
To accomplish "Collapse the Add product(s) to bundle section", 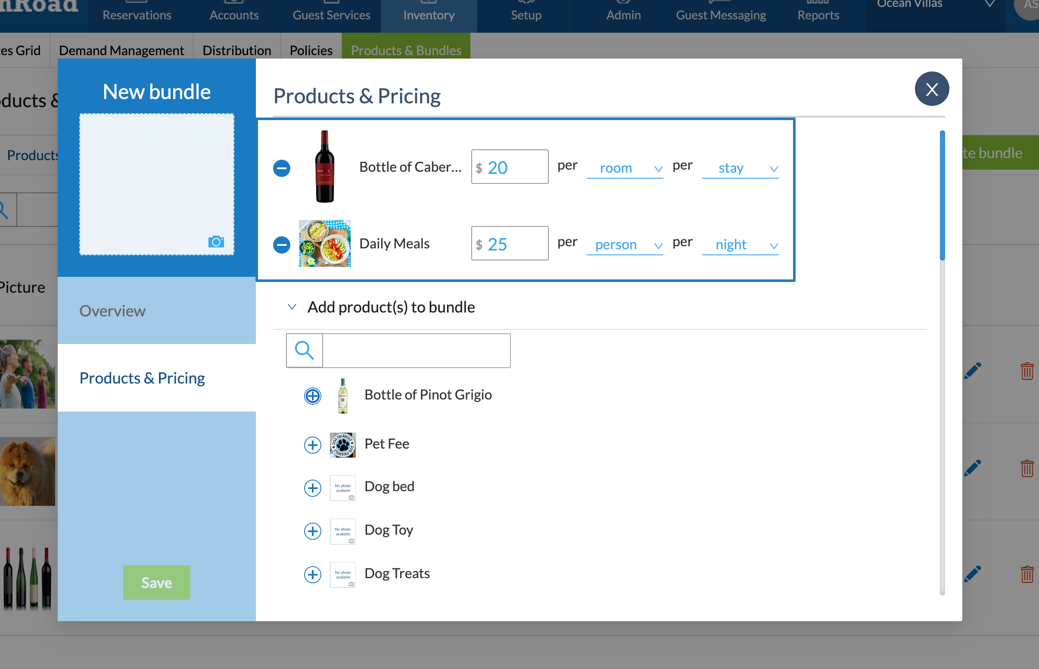I will [x=292, y=307].
